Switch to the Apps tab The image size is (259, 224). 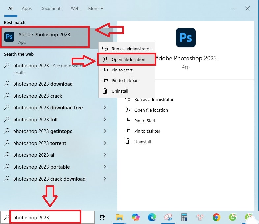27,9
